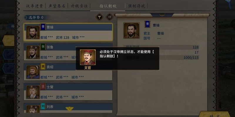Click the blue 曹 flag in detail panel
This screenshot has width=235, height=117.
(147, 24)
